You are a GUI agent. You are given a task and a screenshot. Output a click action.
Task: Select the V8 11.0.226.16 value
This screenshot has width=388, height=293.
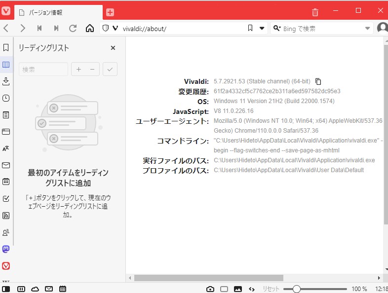[x=233, y=111]
